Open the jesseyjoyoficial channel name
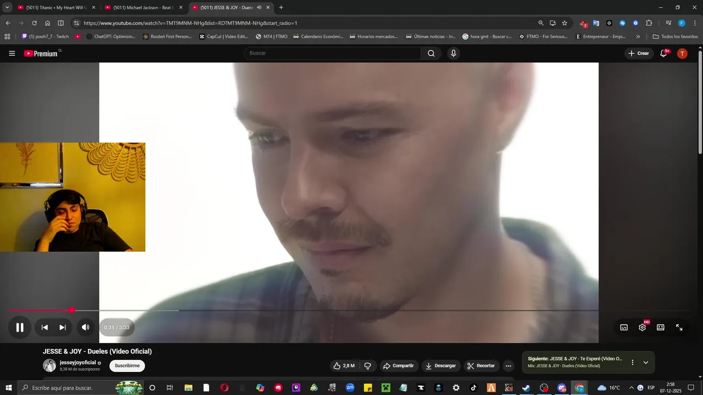The image size is (703, 395). (x=77, y=363)
